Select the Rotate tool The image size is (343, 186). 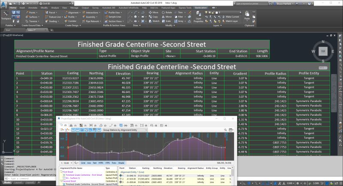point(167,12)
